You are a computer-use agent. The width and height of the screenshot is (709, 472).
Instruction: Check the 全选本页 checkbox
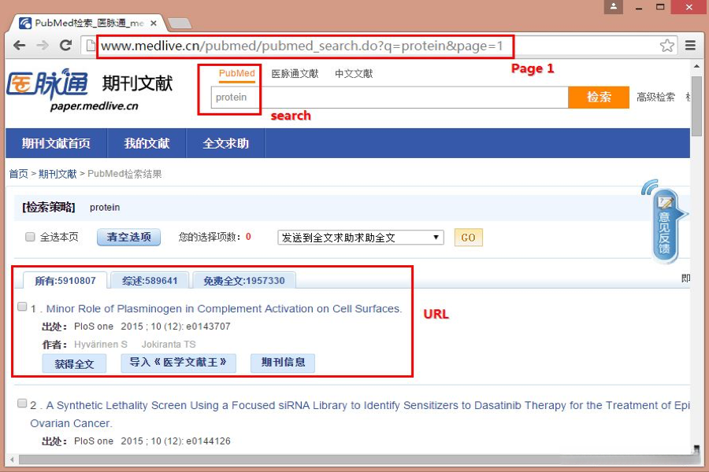click(30, 237)
